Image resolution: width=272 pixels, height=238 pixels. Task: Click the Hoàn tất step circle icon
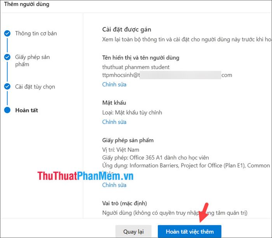7,110
